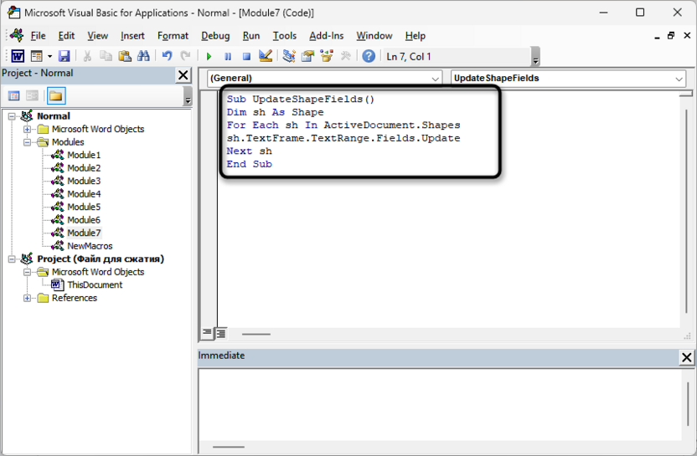Open Object Browser toolbar icon
Viewport: 697px width, 456px height.
pos(327,56)
